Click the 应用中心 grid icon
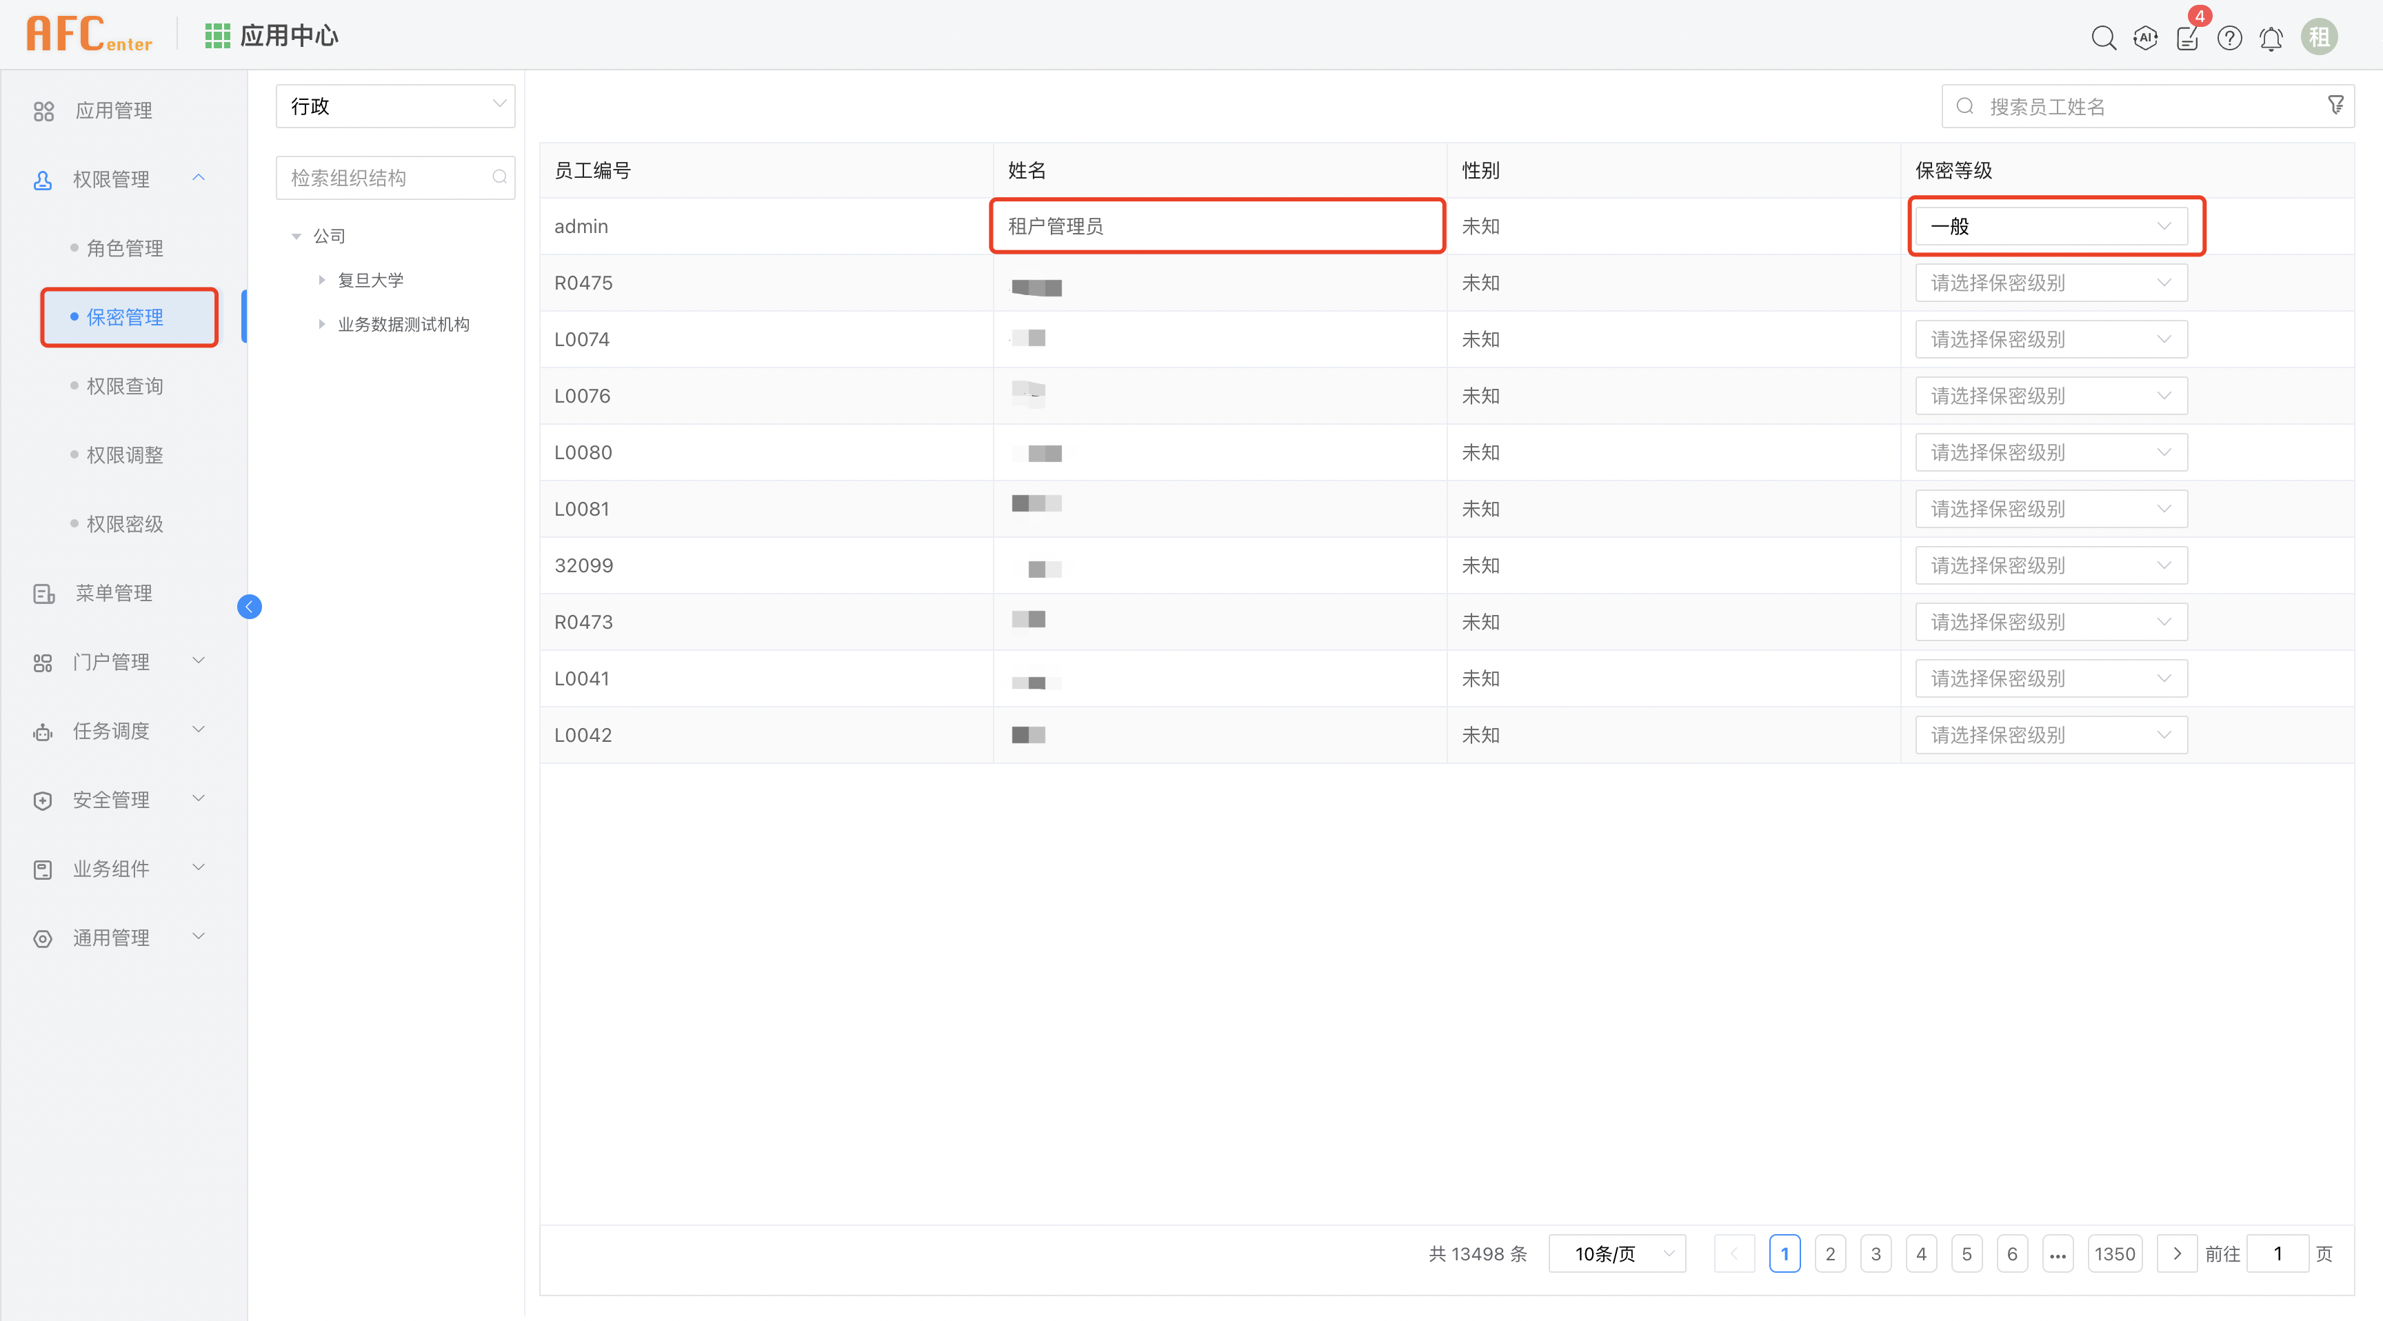 pyautogui.click(x=217, y=34)
